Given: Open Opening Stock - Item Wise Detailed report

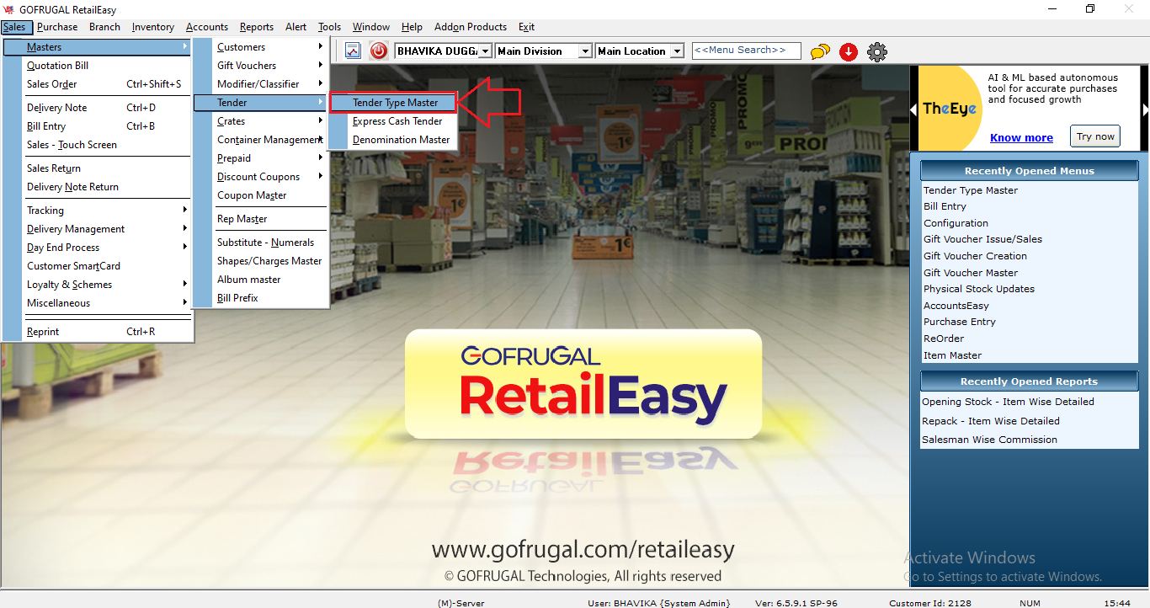Looking at the screenshot, I should pyautogui.click(x=1008, y=402).
